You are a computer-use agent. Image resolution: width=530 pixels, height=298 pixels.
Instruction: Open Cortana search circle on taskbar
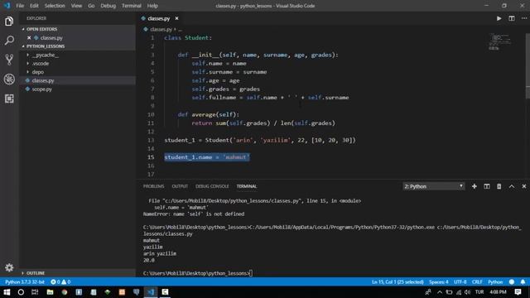click(21, 292)
